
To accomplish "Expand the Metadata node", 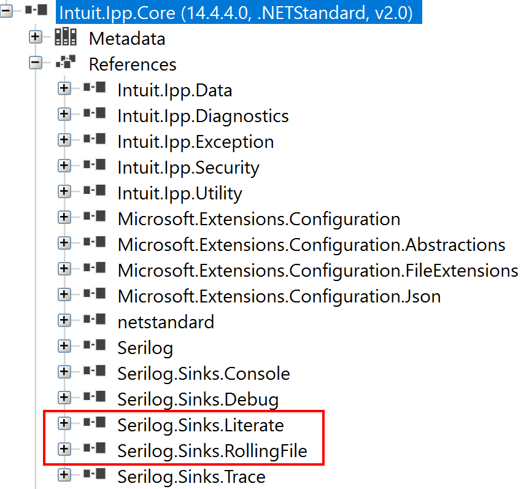I will tap(35, 38).
